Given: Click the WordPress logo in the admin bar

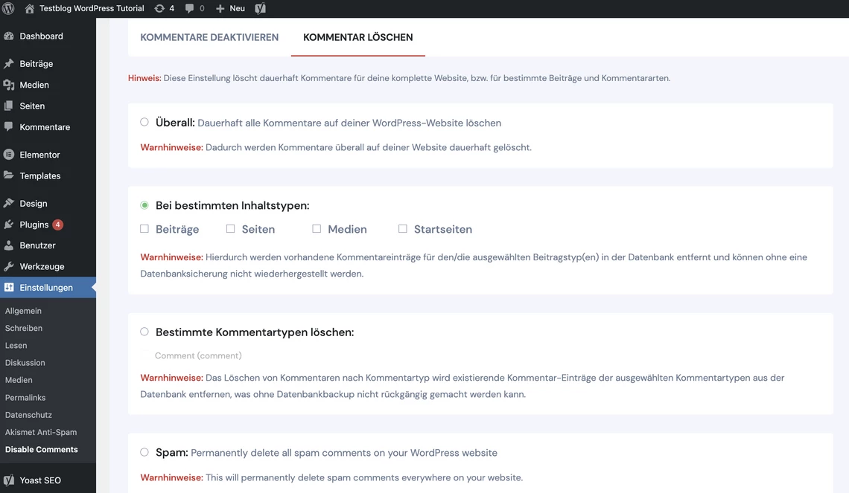Looking at the screenshot, I should click(7, 8).
